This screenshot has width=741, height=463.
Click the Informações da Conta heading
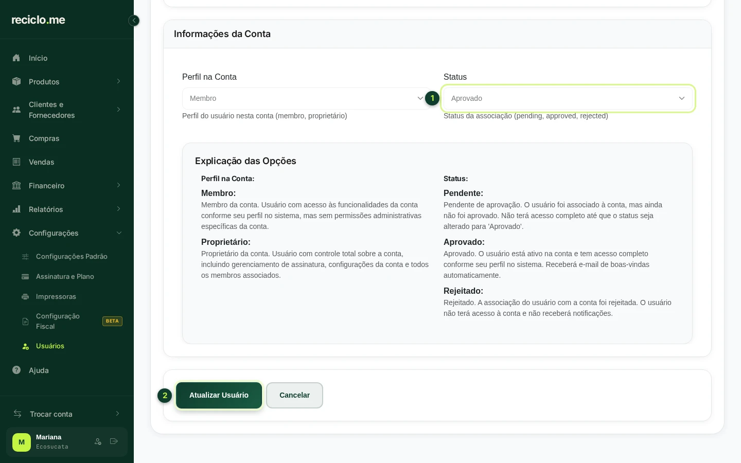tap(222, 34)
